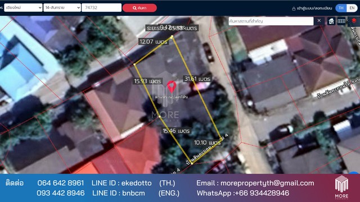360x202 pixels.
Task: Expand the district dropdown 14-สันทราย
Action: [x=62, y=7]
